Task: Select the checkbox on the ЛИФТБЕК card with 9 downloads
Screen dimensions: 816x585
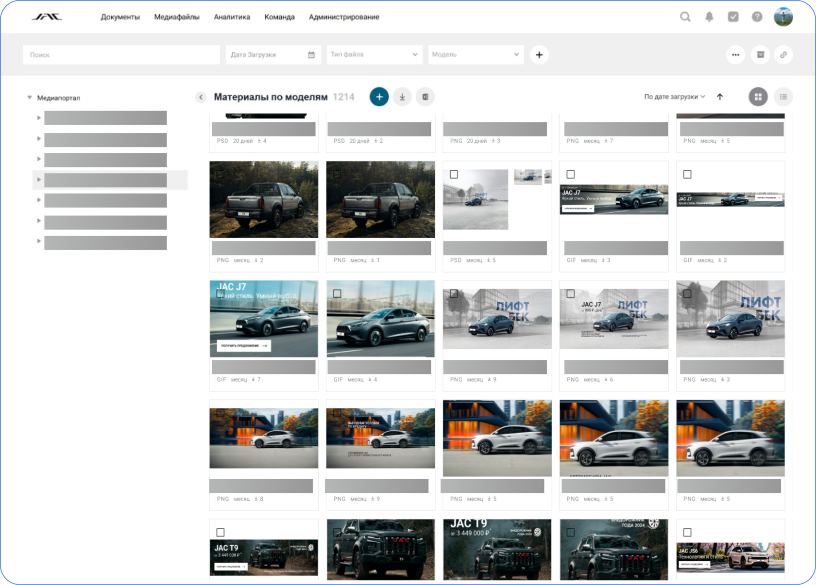Action: (454, 293)
